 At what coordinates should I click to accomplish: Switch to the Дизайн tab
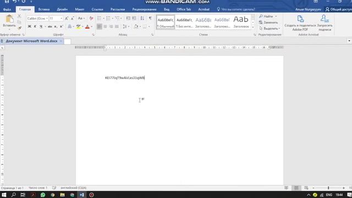pyautogui.click(x=62, y=9)
